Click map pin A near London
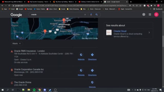The height and width of the screenshot is (92, 164). pos(45,31)
